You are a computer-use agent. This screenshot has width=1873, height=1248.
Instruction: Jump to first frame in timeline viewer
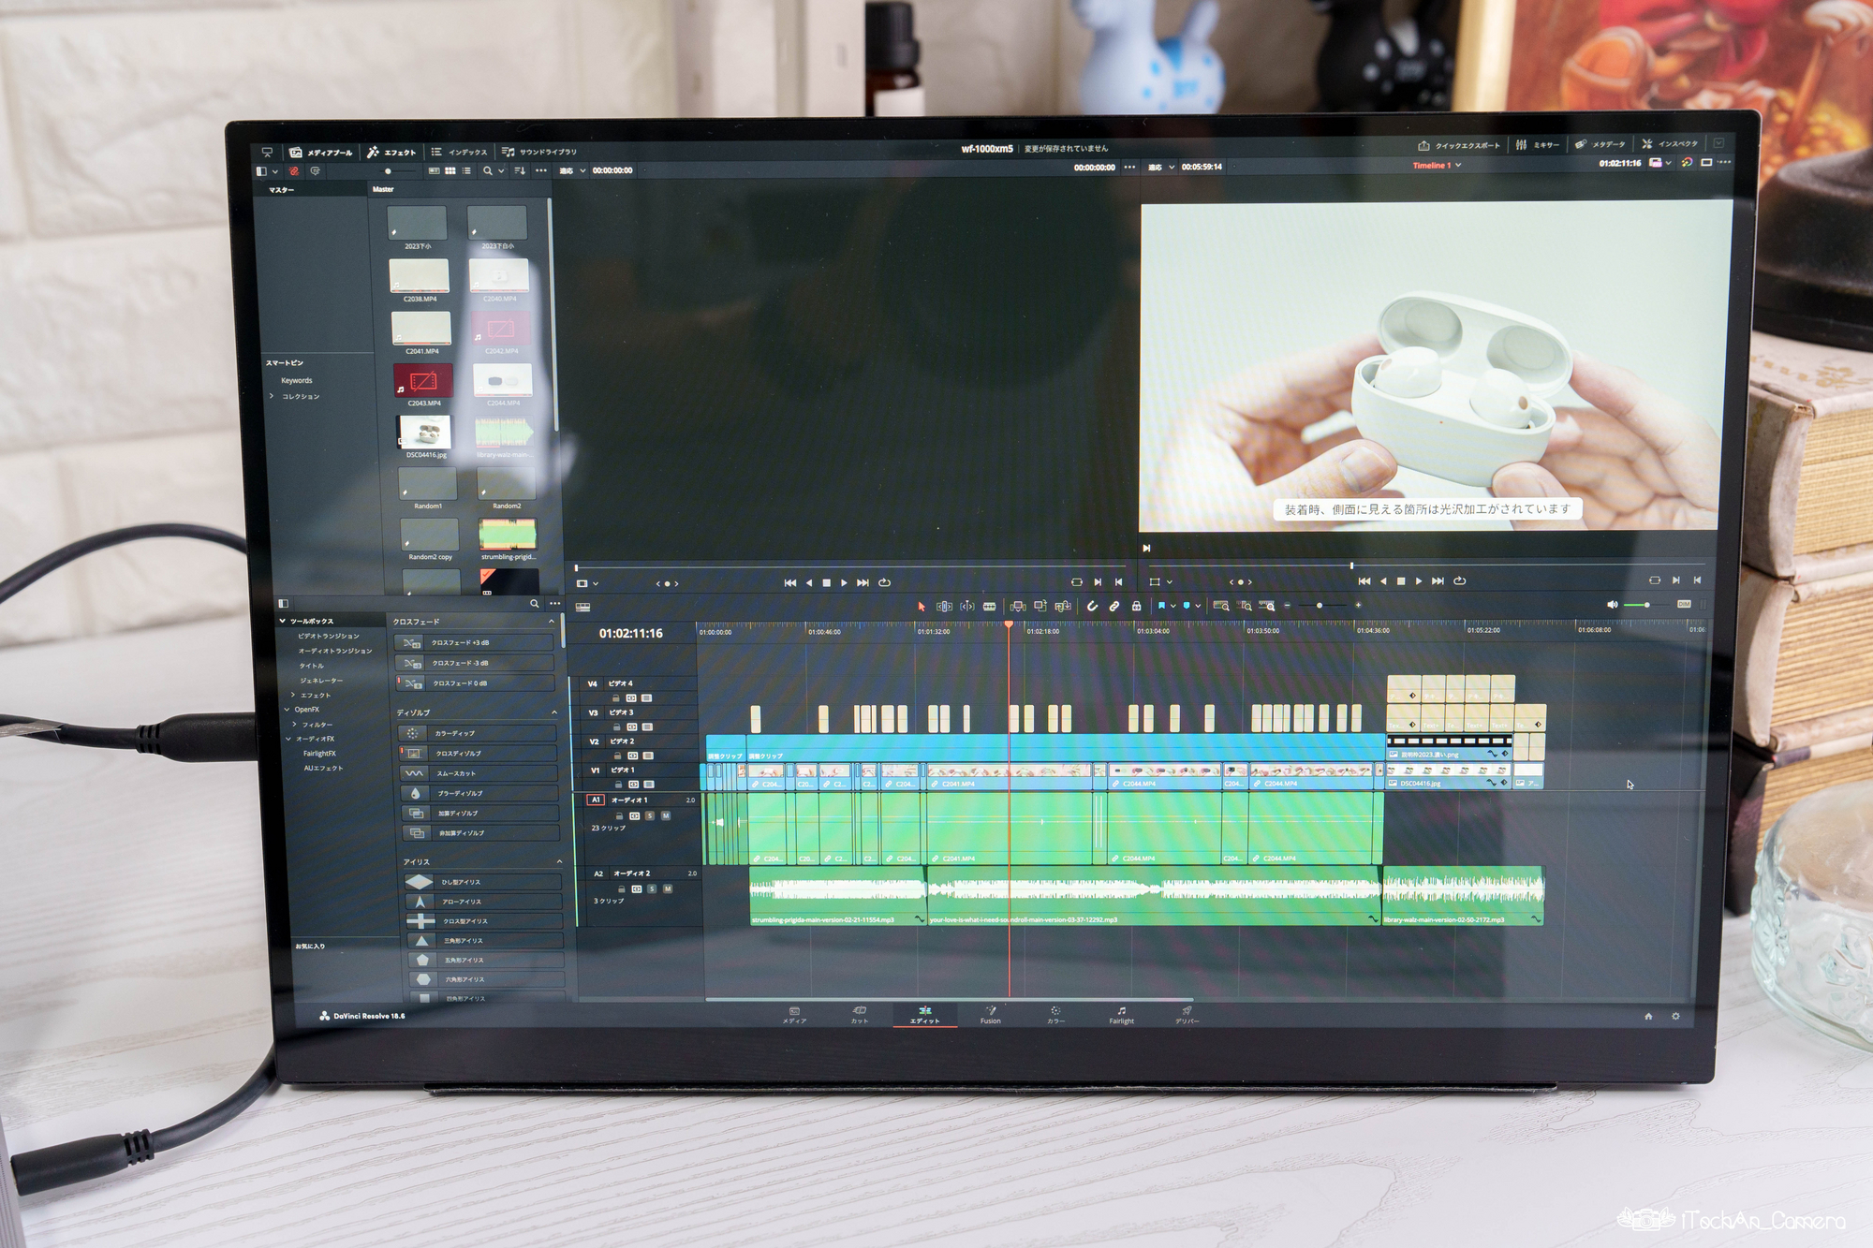tap(1364, 581)
